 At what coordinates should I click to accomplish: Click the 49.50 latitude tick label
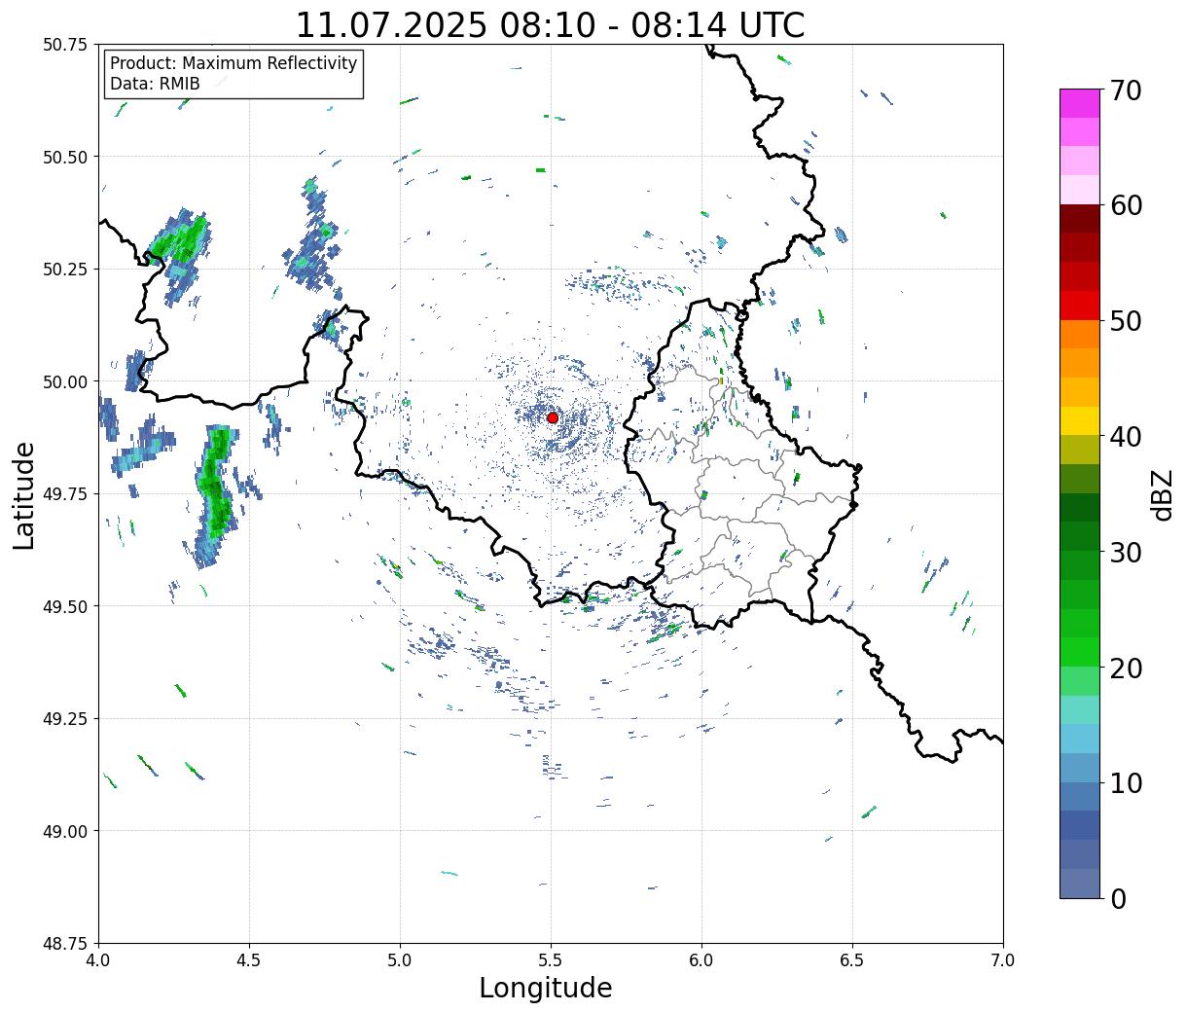coord(66,606)
